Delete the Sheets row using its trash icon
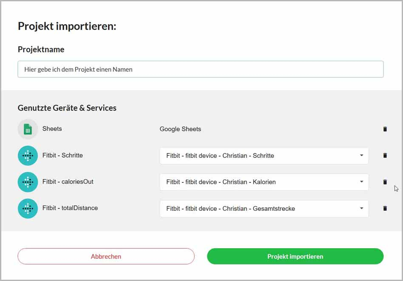 pos(385,129)
